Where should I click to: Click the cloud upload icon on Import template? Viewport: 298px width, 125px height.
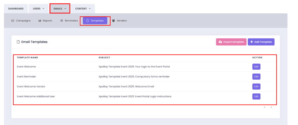click(x=220, y=42)
